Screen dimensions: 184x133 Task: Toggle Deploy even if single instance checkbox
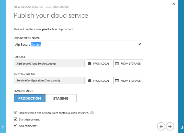(x=15, y=113)
